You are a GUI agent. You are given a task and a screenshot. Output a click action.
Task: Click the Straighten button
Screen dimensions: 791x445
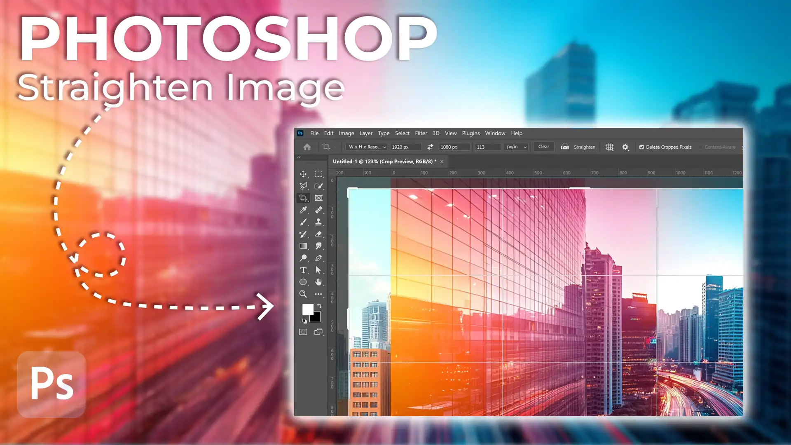click(x=578, y=147)
